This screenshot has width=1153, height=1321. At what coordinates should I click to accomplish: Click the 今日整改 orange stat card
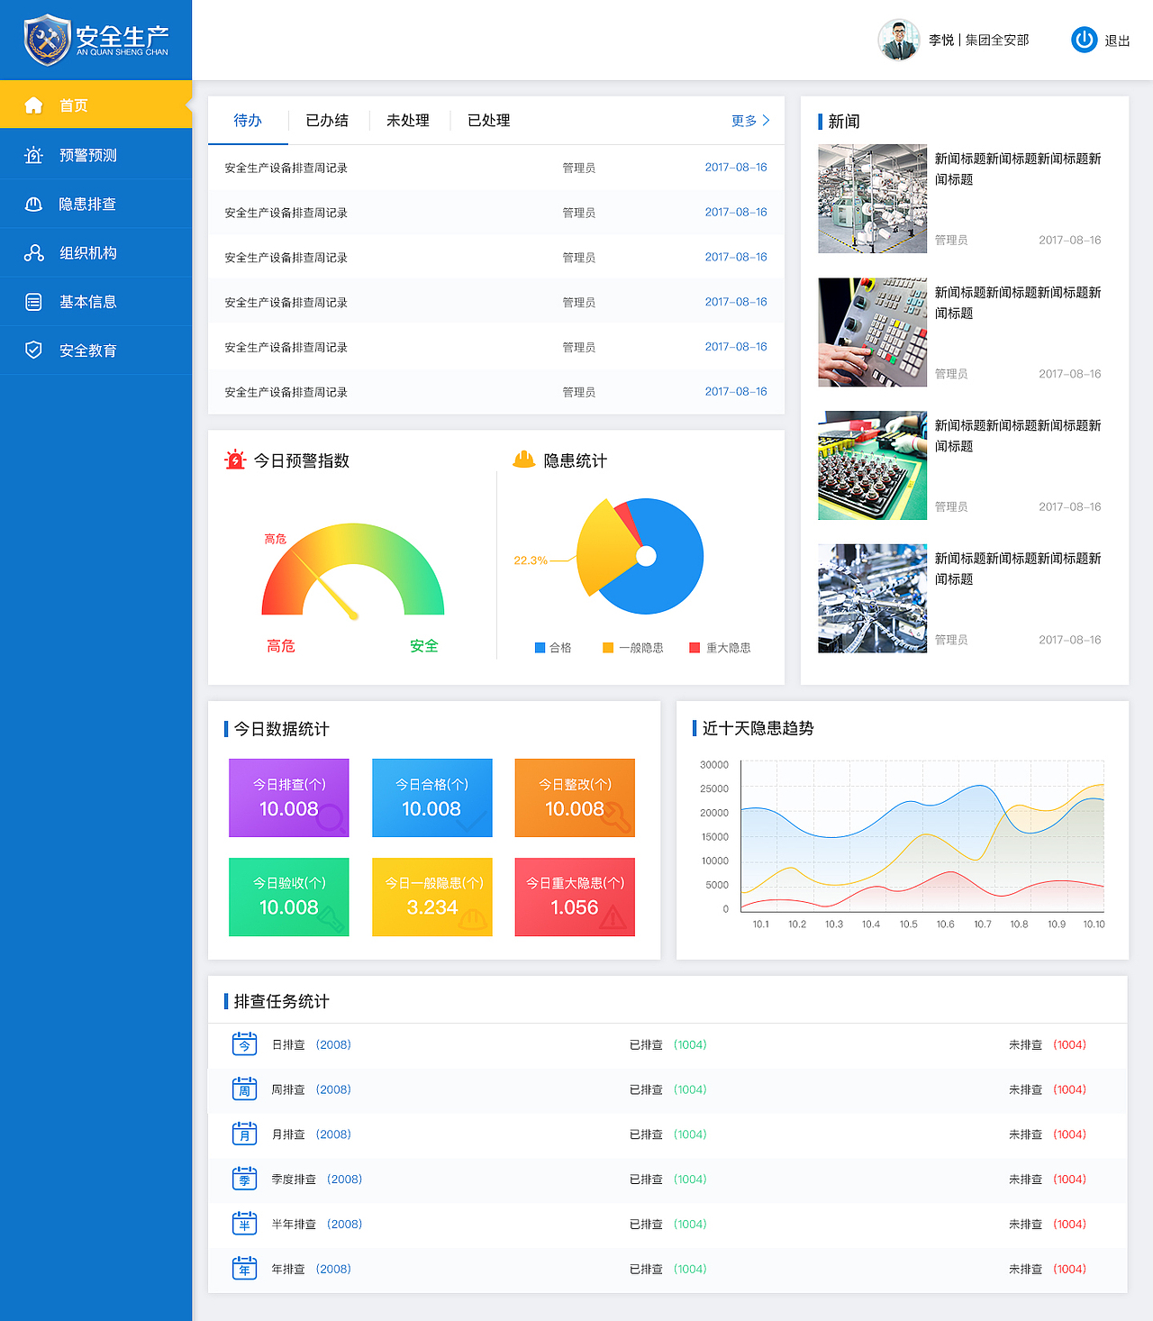[x=575, y=797]
